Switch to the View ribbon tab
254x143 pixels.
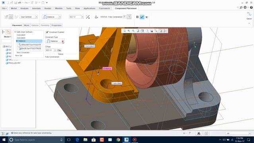pyautogui.click(x=77, y=8)
